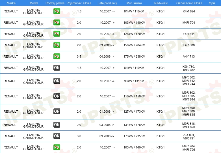Select the M4R 704, M4R 726 engine cell
The height and width of the screenshot is (153, 221).
[x=189, y=148]
